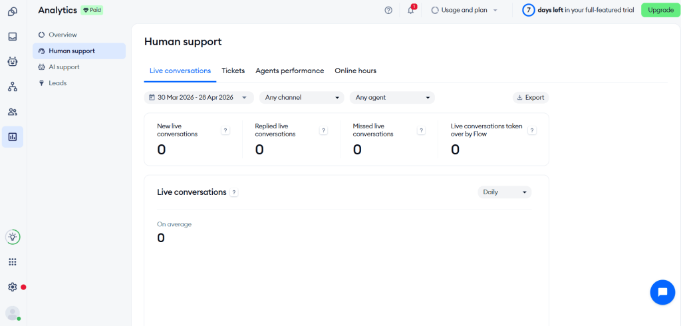Open the Daily interval dropdown
Screen dimensions: 681x326
505,192
